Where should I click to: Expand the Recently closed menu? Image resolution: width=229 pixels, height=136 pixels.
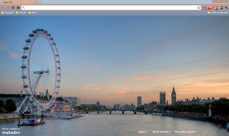point(186,132)
